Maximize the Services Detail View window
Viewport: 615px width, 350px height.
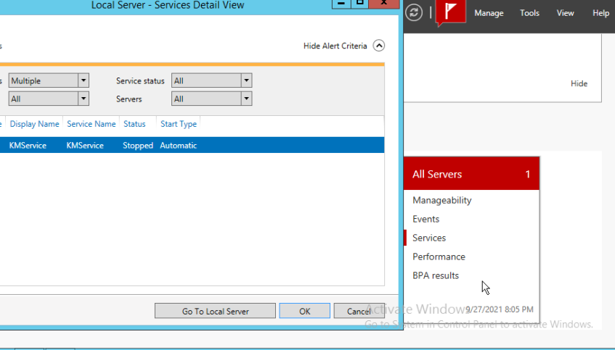tap(359, 3)
